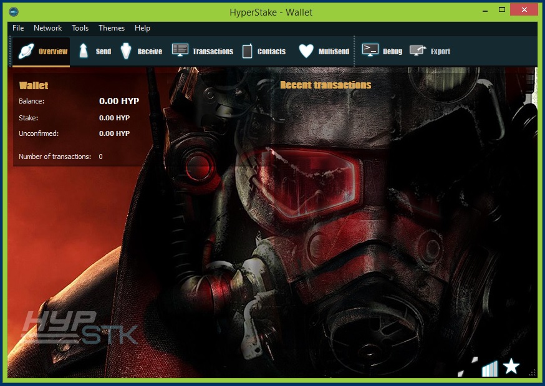545x386 pixels.
Task: Click the 0.00 HYP Balance value
Action: click(x=119, y=101)
